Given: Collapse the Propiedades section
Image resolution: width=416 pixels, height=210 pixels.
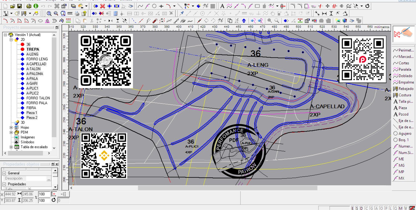Looking at the screenshot, I should (4, 184).
